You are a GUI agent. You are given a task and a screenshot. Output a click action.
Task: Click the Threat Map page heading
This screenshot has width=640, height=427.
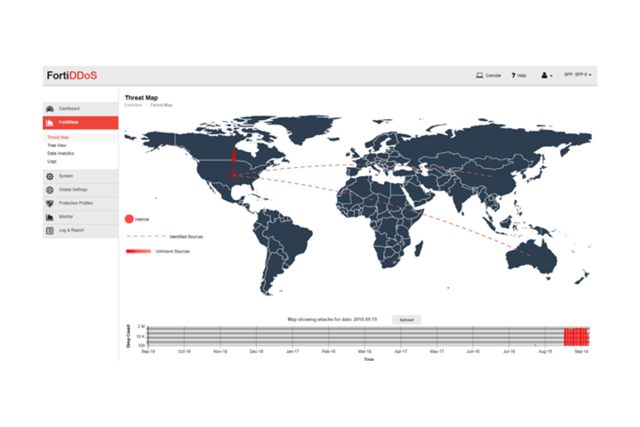141,98
